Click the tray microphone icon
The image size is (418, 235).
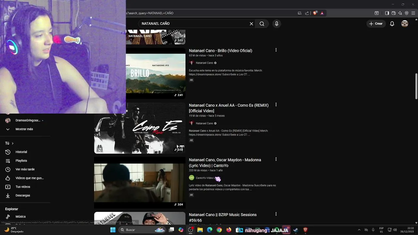tap(373, 230)
